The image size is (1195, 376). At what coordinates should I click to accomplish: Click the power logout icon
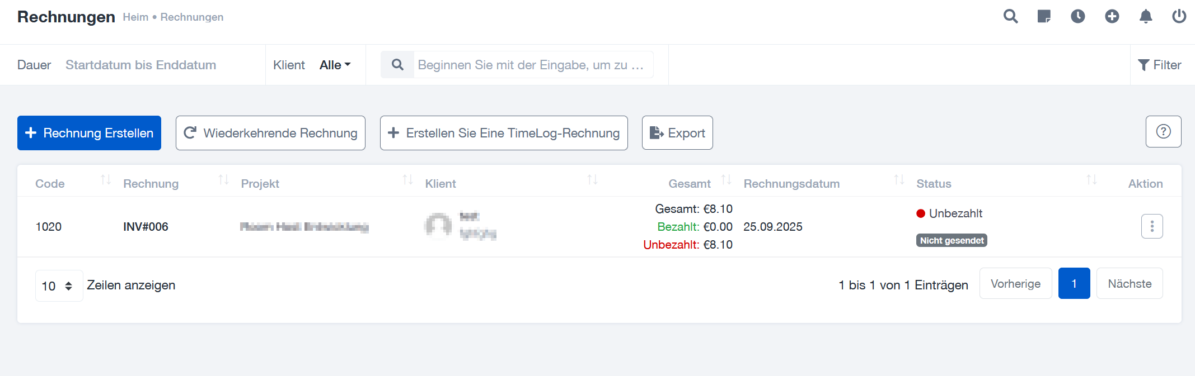click(x=1179, y=16)
